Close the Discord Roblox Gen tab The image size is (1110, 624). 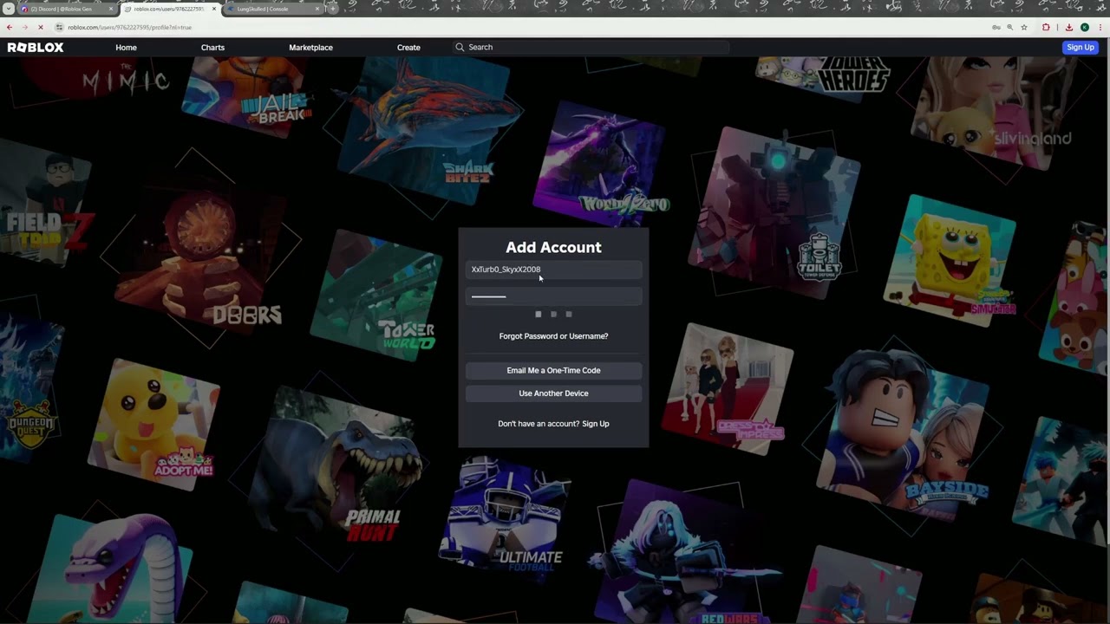(x=111, y=9)
